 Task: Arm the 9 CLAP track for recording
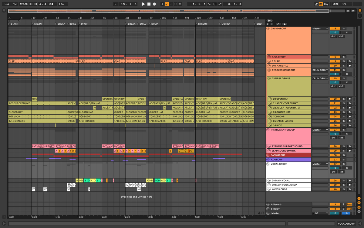pos(350,61)
